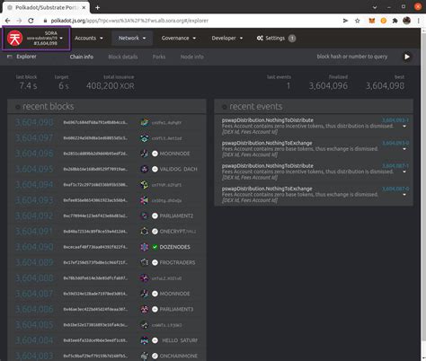Submit block query with the play button
The width and height of the screenshot is (426, 361).
click(x=407, y=57)
